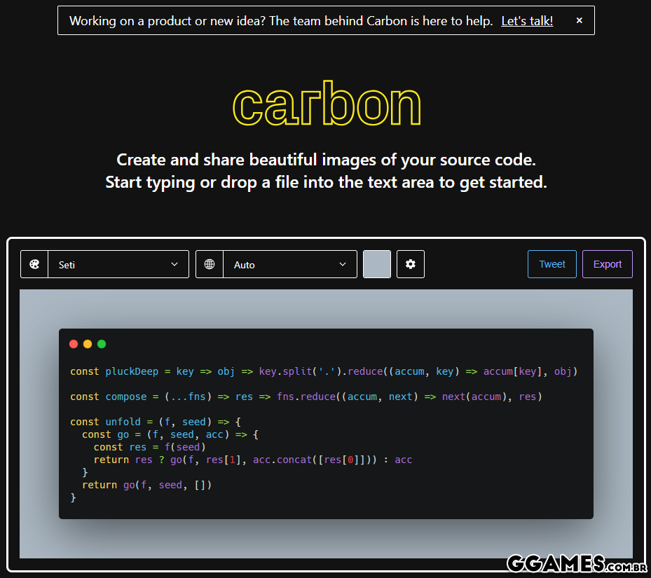Click the theme palette icon

[34, 264]
